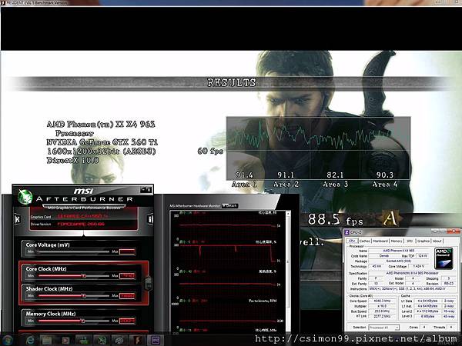Click the Shader Clock value field
The width and height of the screenshot is (462, 346).
pyautogui.click(x=127, y=296)
